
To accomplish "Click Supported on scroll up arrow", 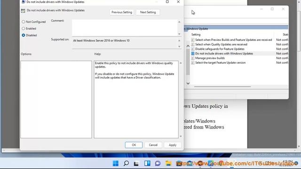I will pos(179,41).
